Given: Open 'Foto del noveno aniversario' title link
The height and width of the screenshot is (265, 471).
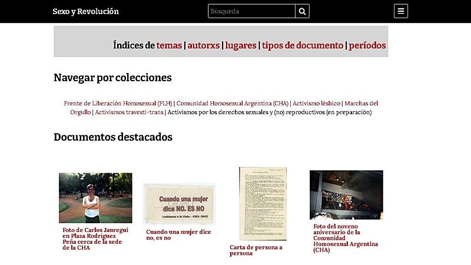Looking at the screenshot, I should [x=346, y=238].
